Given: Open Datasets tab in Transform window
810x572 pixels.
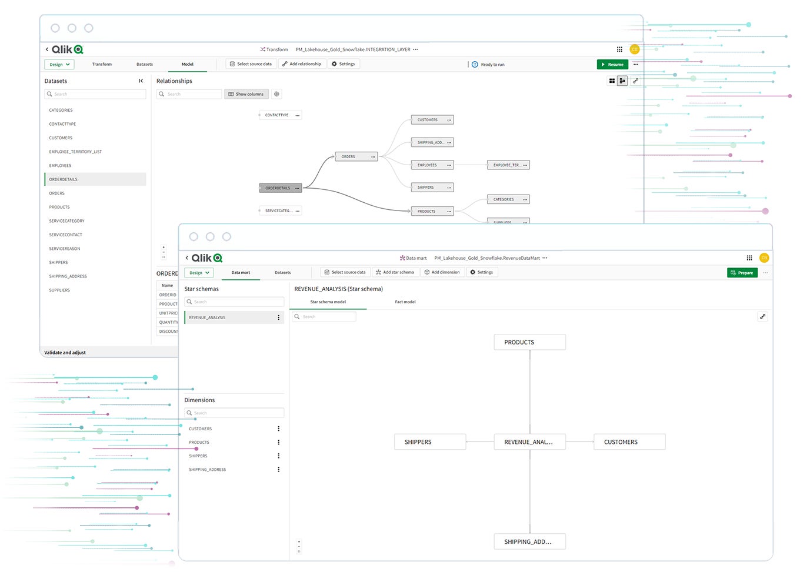Looking at the screenshot, I should (x=145, y=64).
